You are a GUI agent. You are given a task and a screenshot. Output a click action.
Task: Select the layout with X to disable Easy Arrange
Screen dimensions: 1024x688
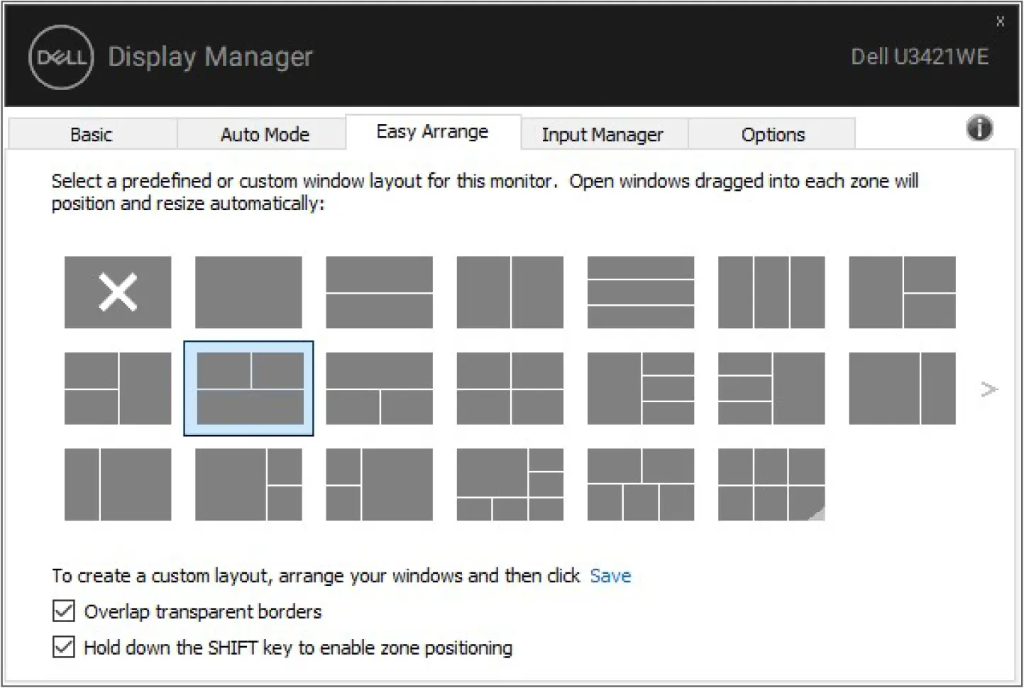(x=117, y=292)
